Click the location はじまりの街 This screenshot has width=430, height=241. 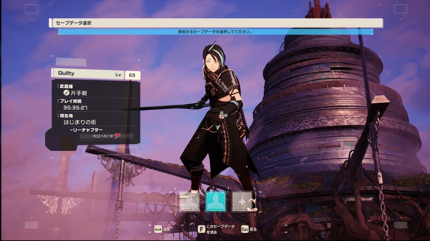[x=80, y=122]
